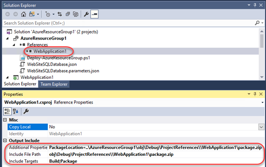Pin the Properties panel
This screenshot has height=167, width=266.
tap(255, 94)
